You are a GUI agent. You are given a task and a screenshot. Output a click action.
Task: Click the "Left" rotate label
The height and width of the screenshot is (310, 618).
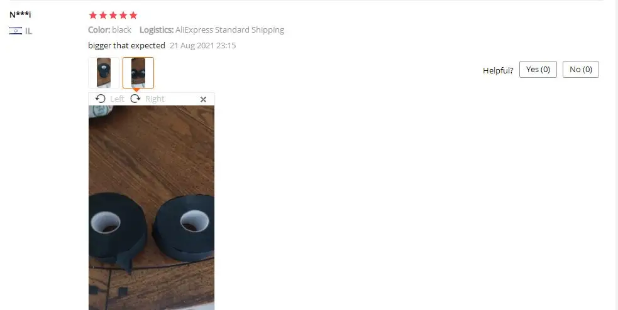(x=117, y=99)
